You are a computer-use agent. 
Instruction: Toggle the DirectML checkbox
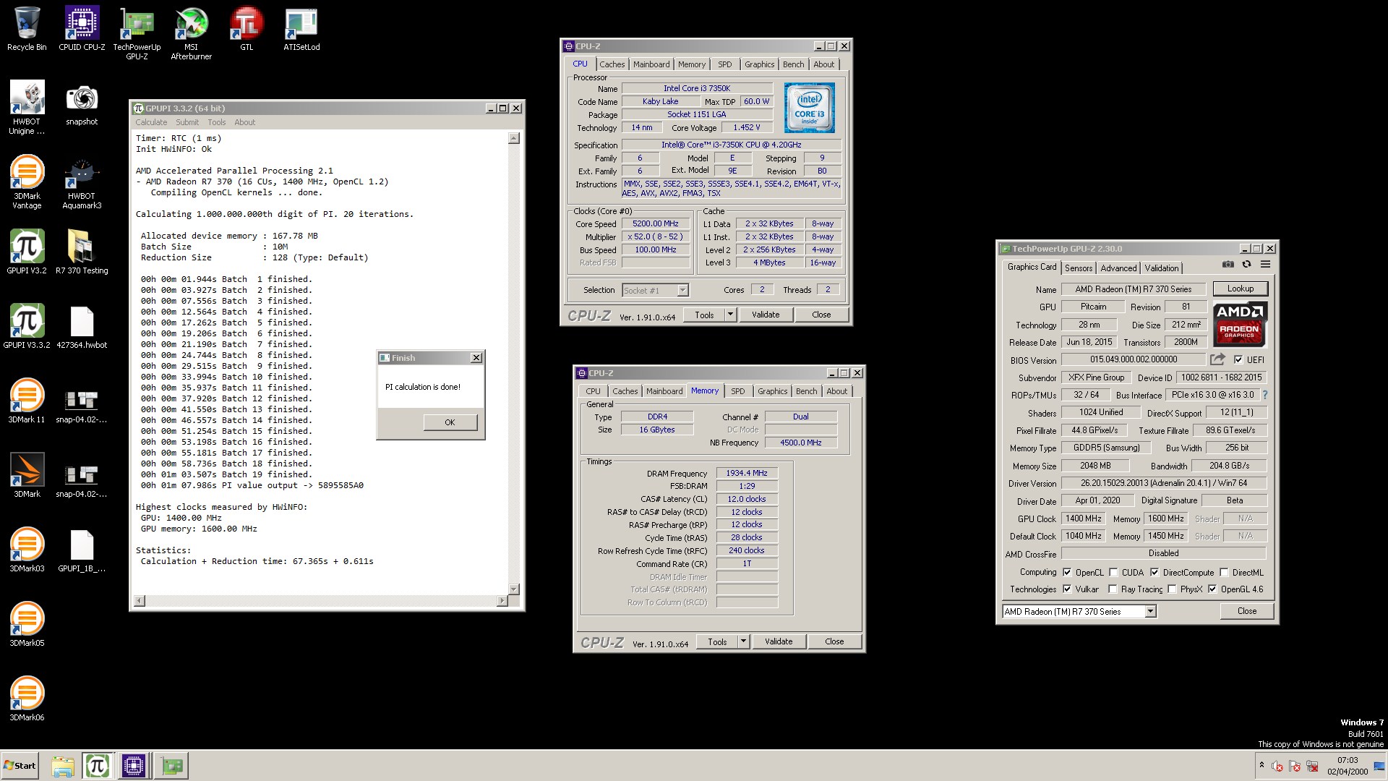pos(1224,572)
